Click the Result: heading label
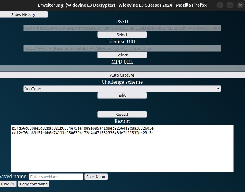Screen dimensions: 245x192 (x=122, y=121)
